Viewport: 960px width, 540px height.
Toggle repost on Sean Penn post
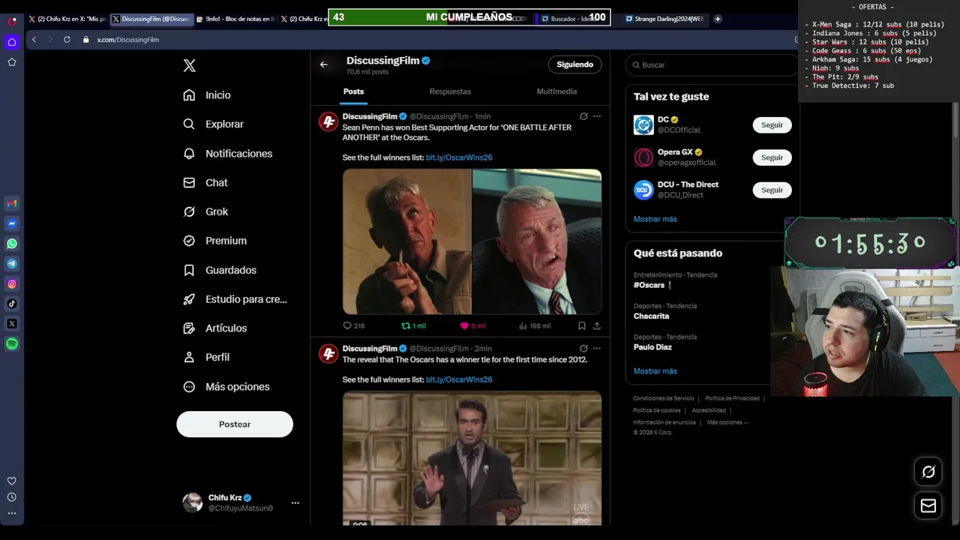tap(413, 326)
